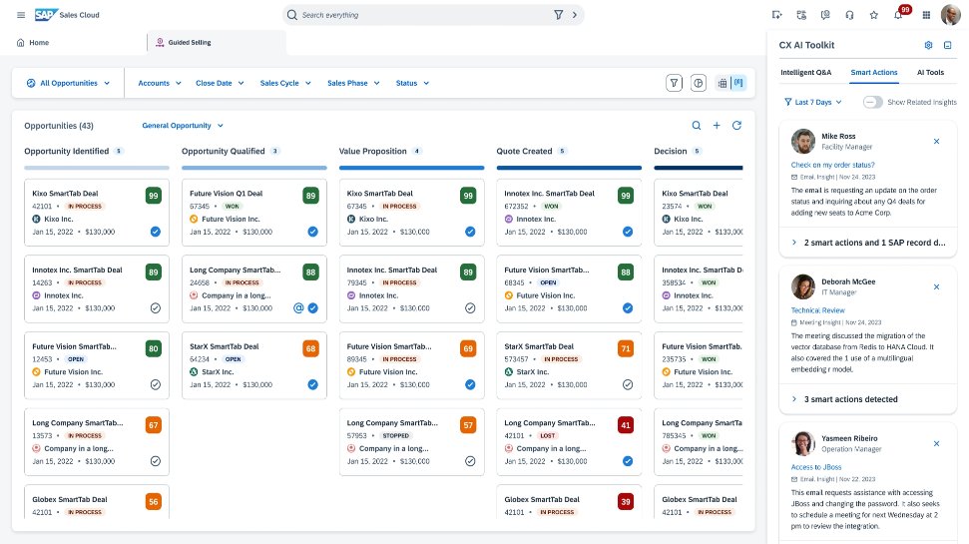
Task: Toggle checkmark on Future Vision SmartTab 12453
Action: click(x=155, y=384)
